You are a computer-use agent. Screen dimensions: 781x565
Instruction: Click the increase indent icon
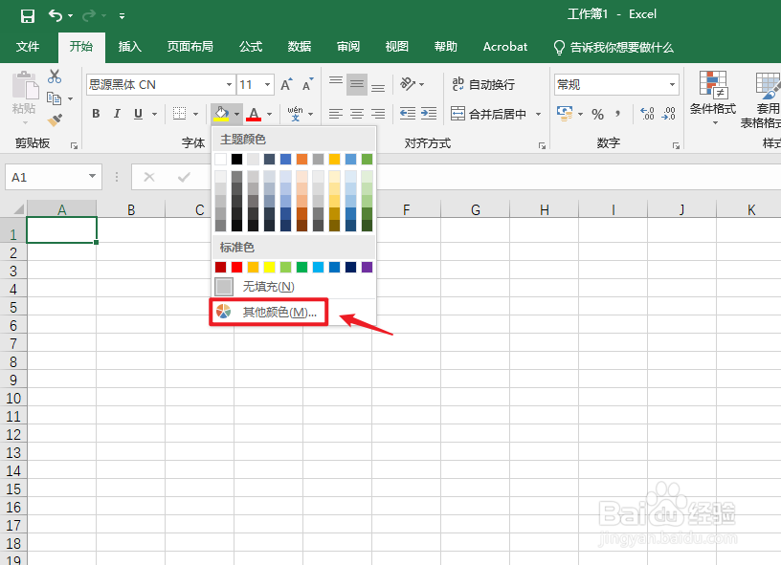click(x=429, y=114)
